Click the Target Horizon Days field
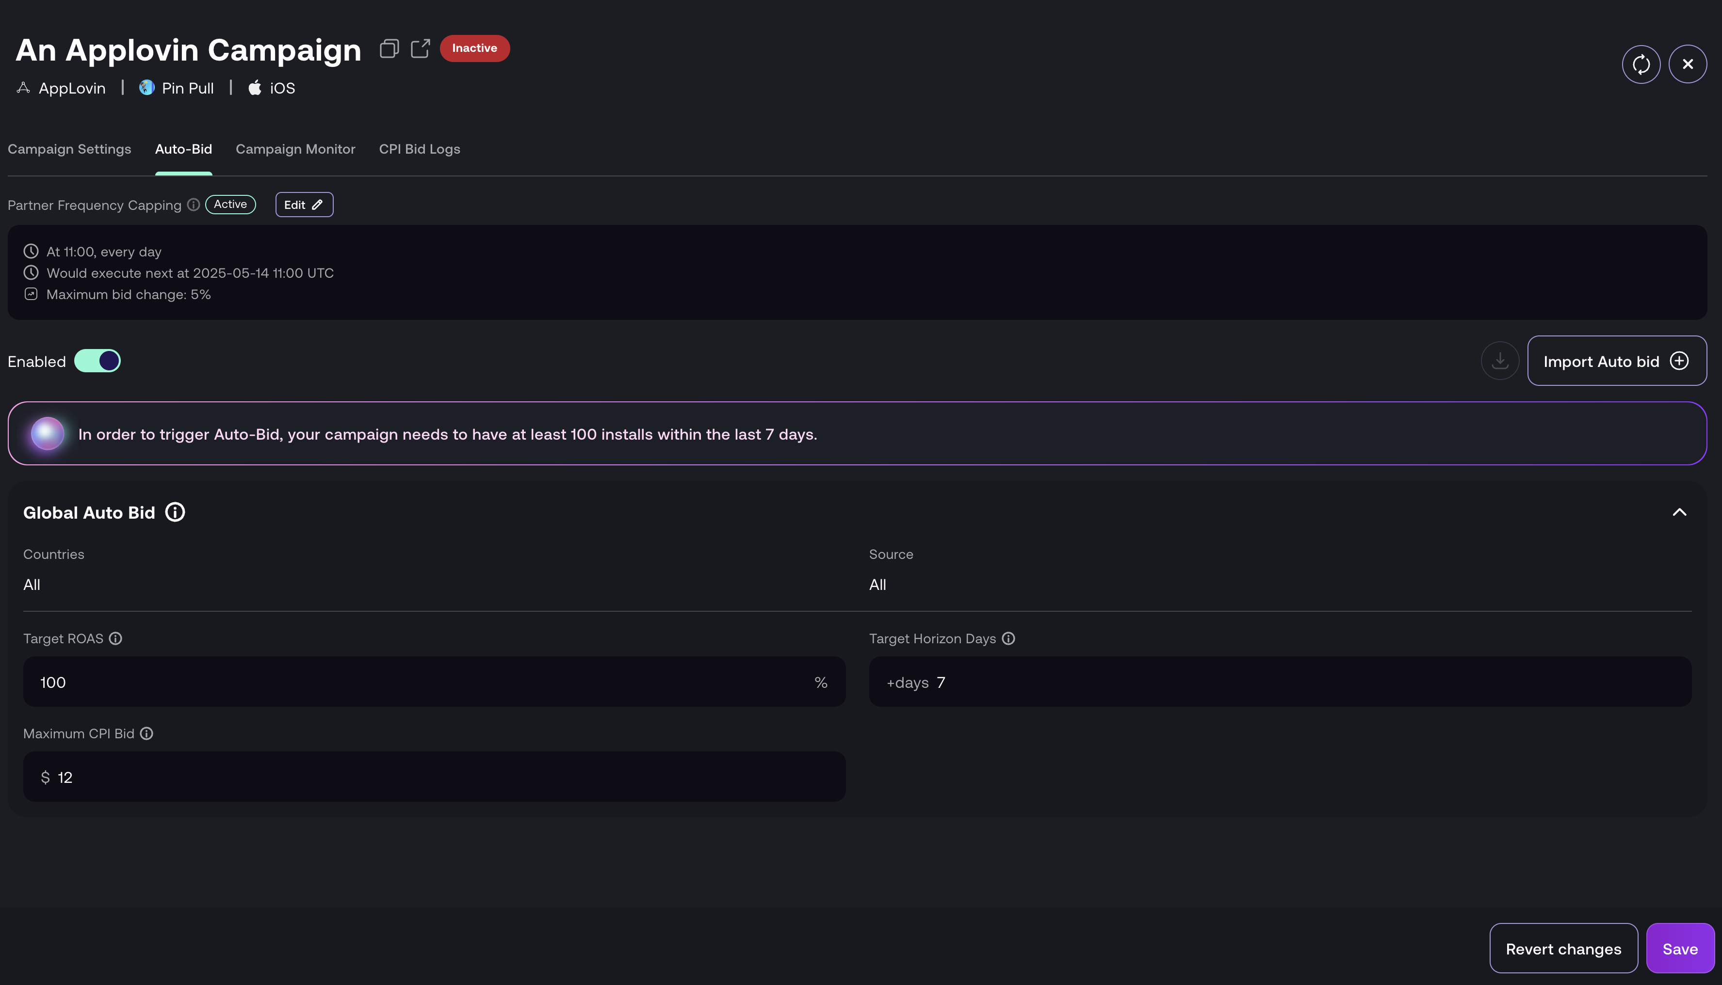Image resolution: width=1722 pixels, height=985 pixels. (x=1280, y=682)
